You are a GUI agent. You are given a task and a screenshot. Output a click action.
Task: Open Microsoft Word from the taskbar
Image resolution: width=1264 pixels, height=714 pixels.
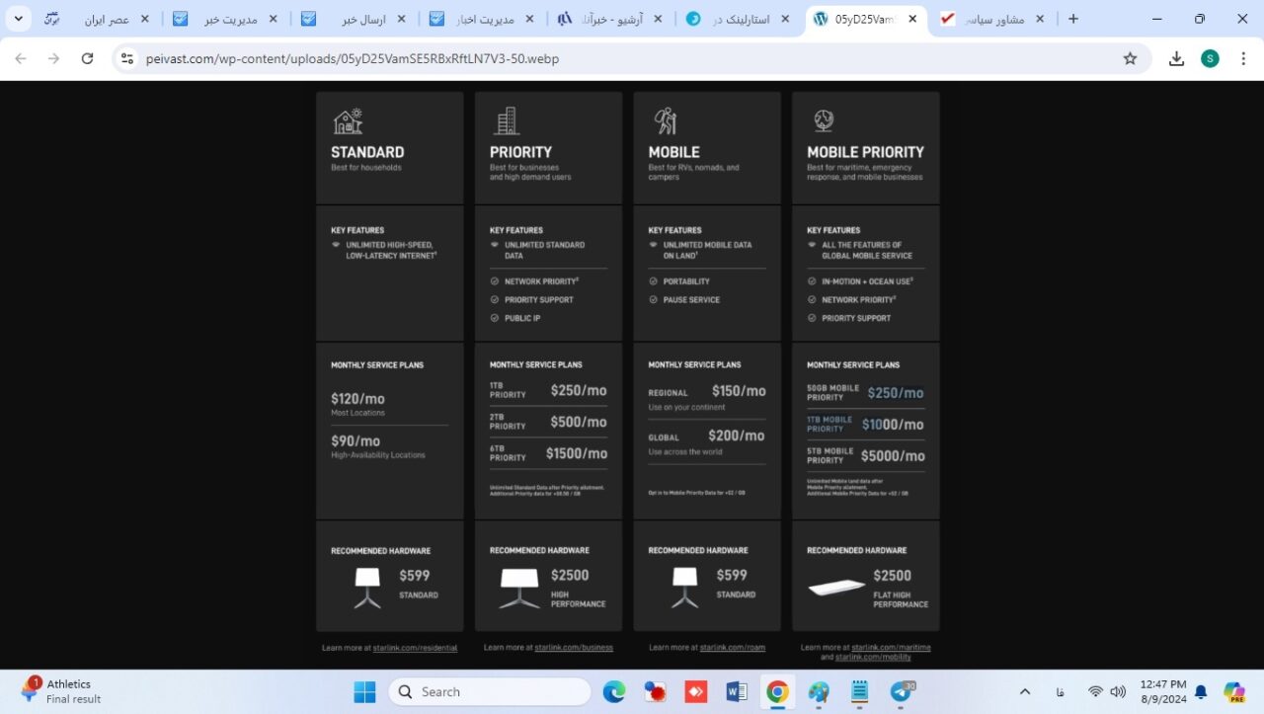[x=737, y=691]
